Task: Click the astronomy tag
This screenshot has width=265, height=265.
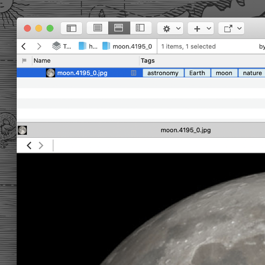Action: pos(163,73)
